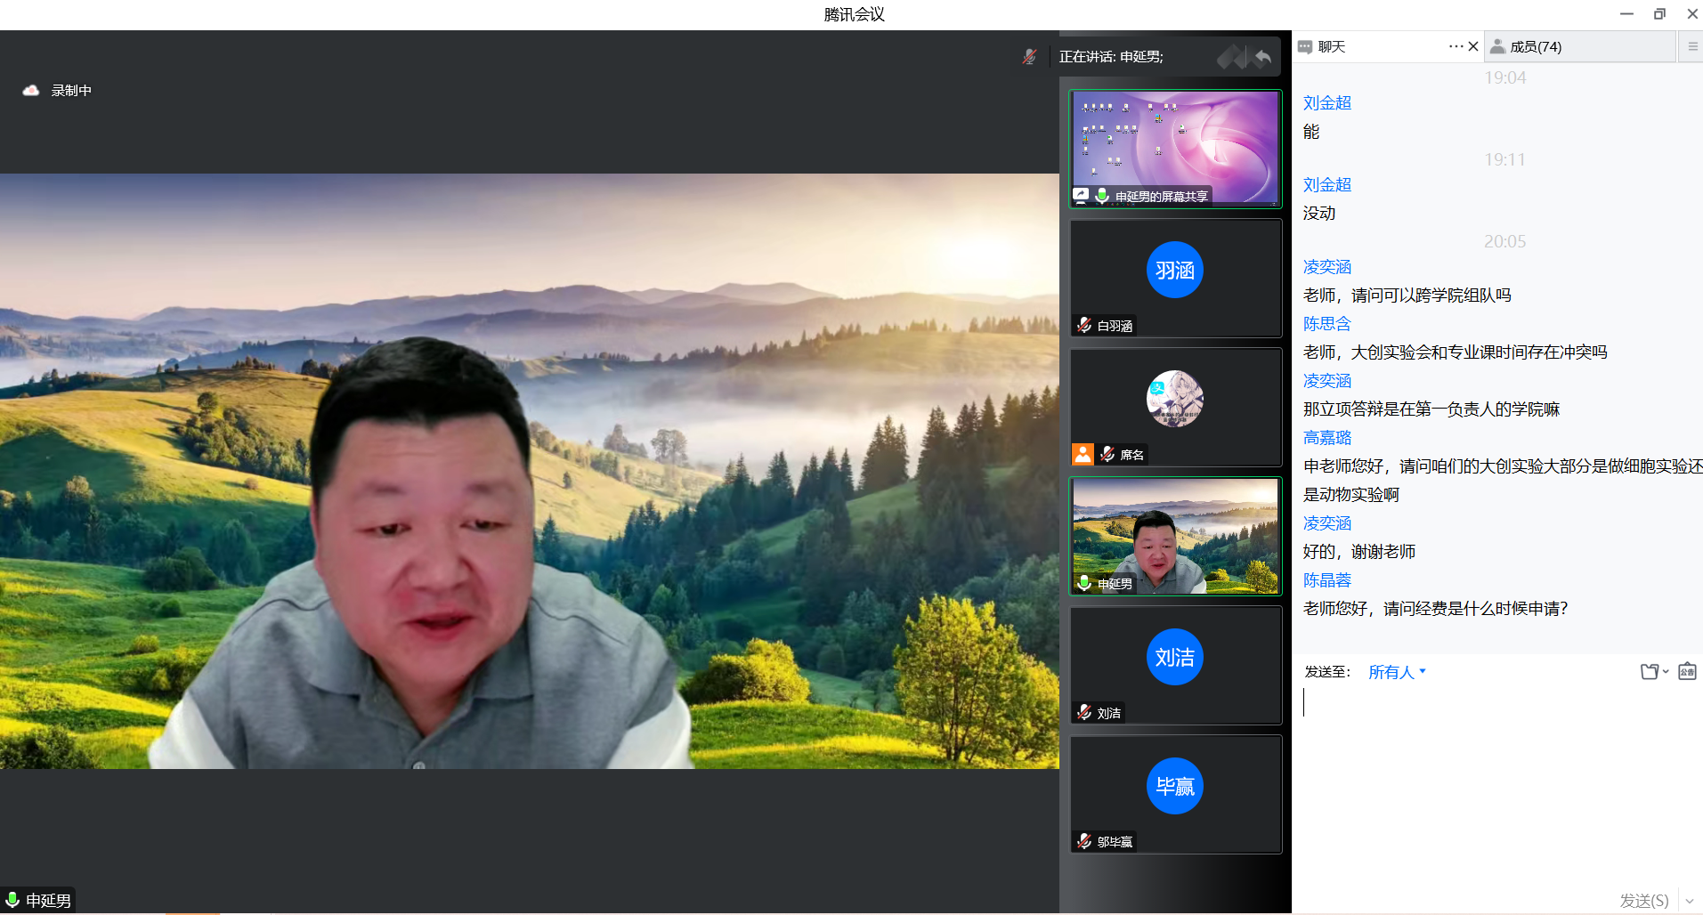The image size is (1703, 915).
Task: Click the muted mic icon on 白羽涵's tile
Action: click(x=1084, y=326)
